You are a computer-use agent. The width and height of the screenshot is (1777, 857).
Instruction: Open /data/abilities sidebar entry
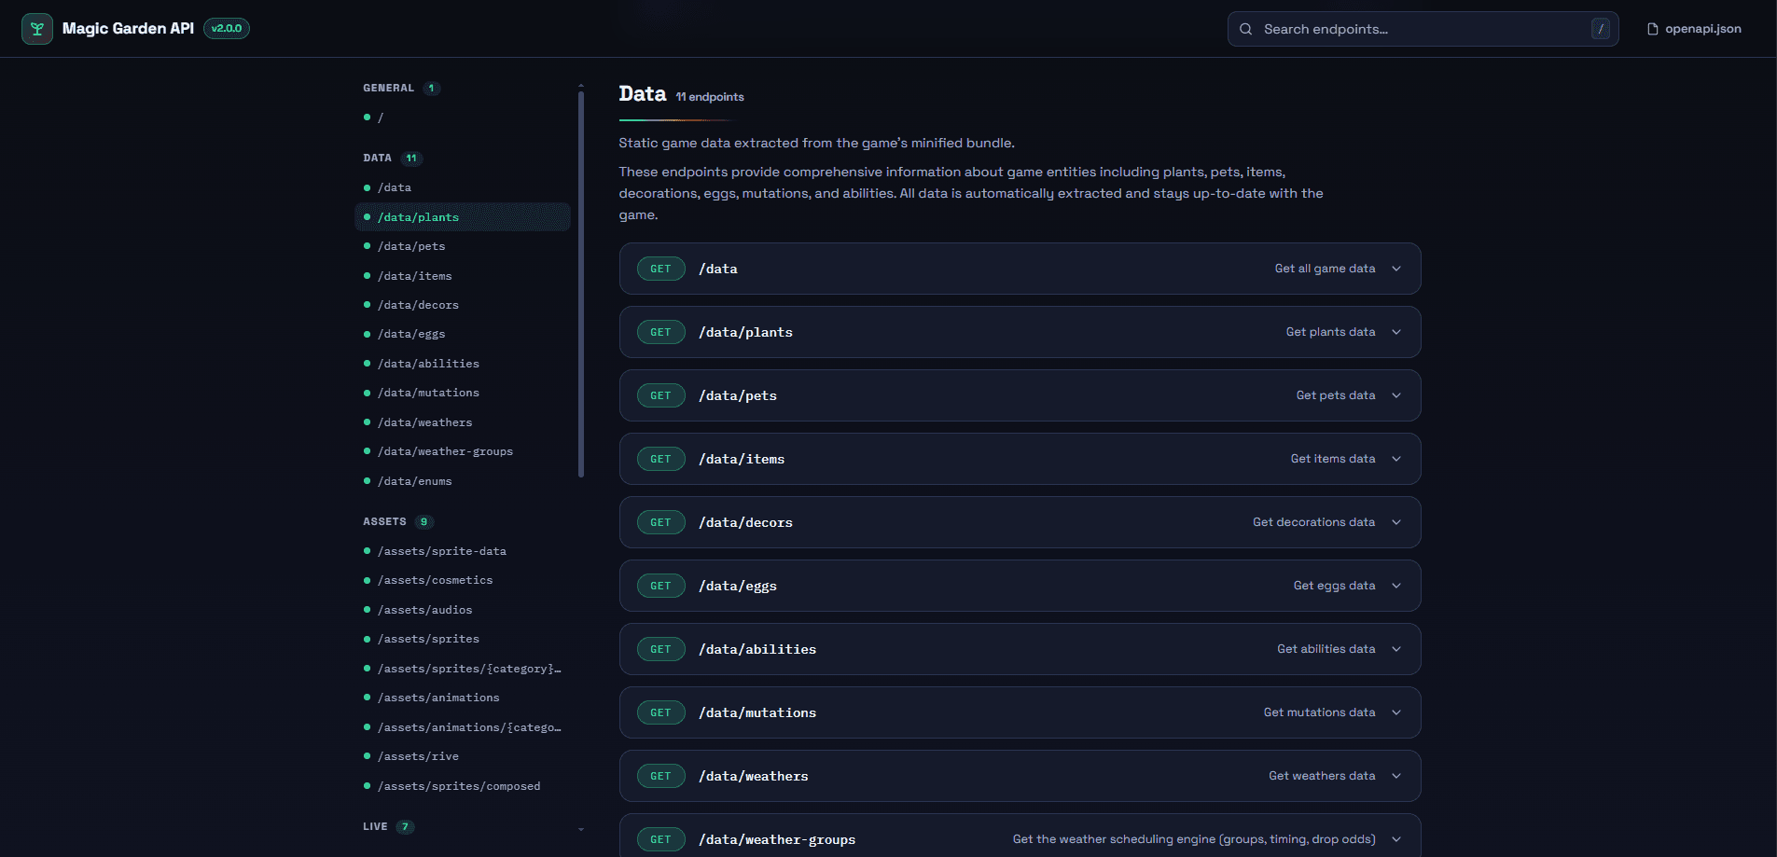463,364
